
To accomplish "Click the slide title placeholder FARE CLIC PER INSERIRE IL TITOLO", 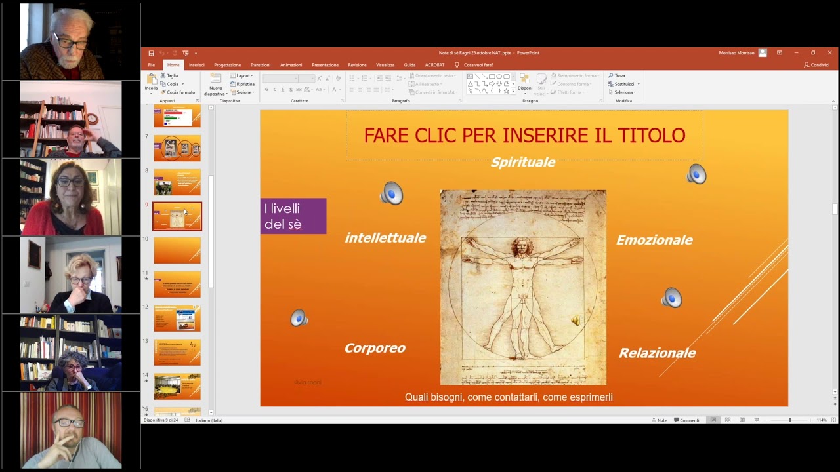I will [x=524, y=136].
